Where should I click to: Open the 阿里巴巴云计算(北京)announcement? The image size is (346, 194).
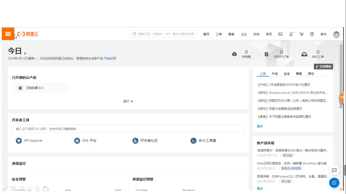293,101
